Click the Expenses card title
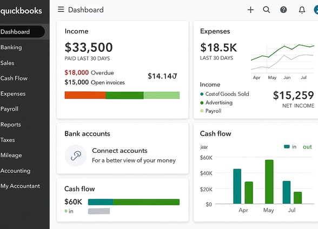 pyautogui.click(x=215, y=31)
